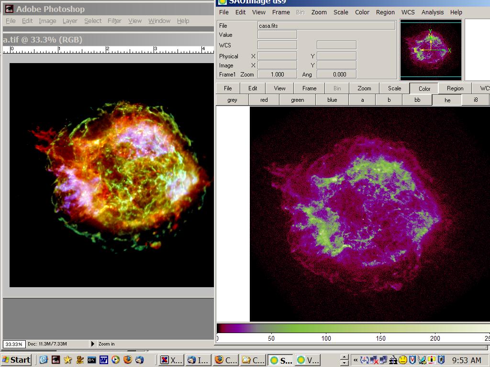Viewport: 490px width, 367px height.
Task: Open ds9 Frame menu in menu bar
Action: click(281, 12)
